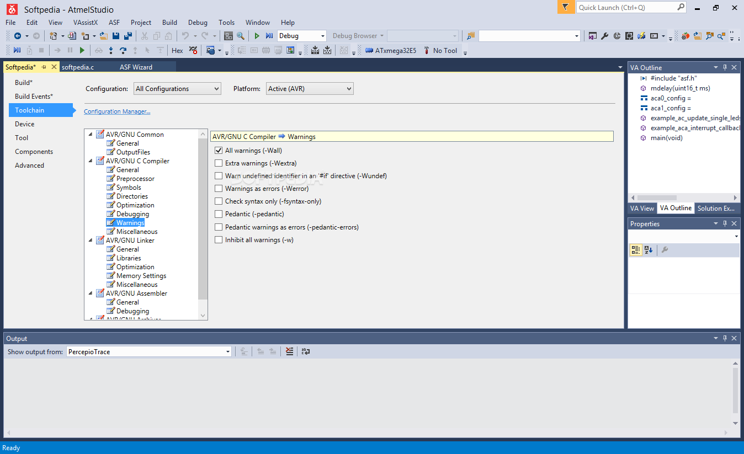Click the breakpoints clear icon beside Hex
The height and width of the screenshot is (454, 744).
[x=193, y=50]
